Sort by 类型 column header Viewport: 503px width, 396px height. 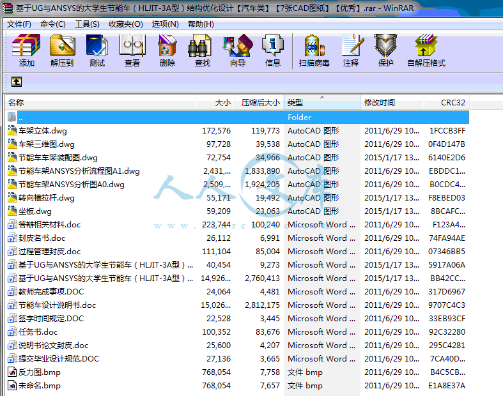[322, 103]
